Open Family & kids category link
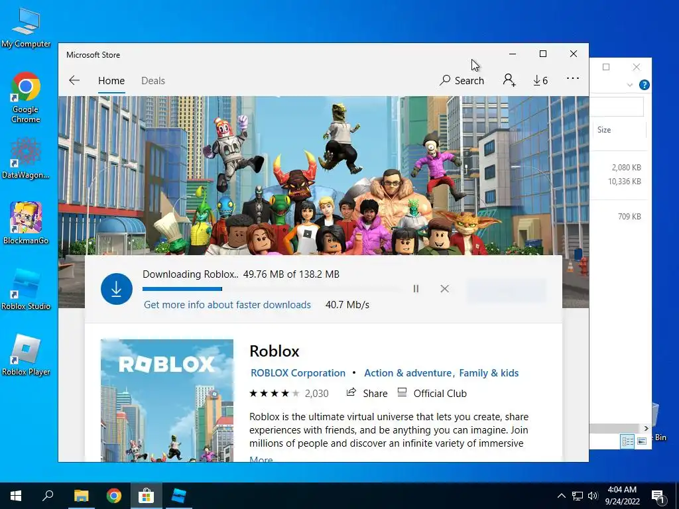The image size is (679, 509). point(489,372)
